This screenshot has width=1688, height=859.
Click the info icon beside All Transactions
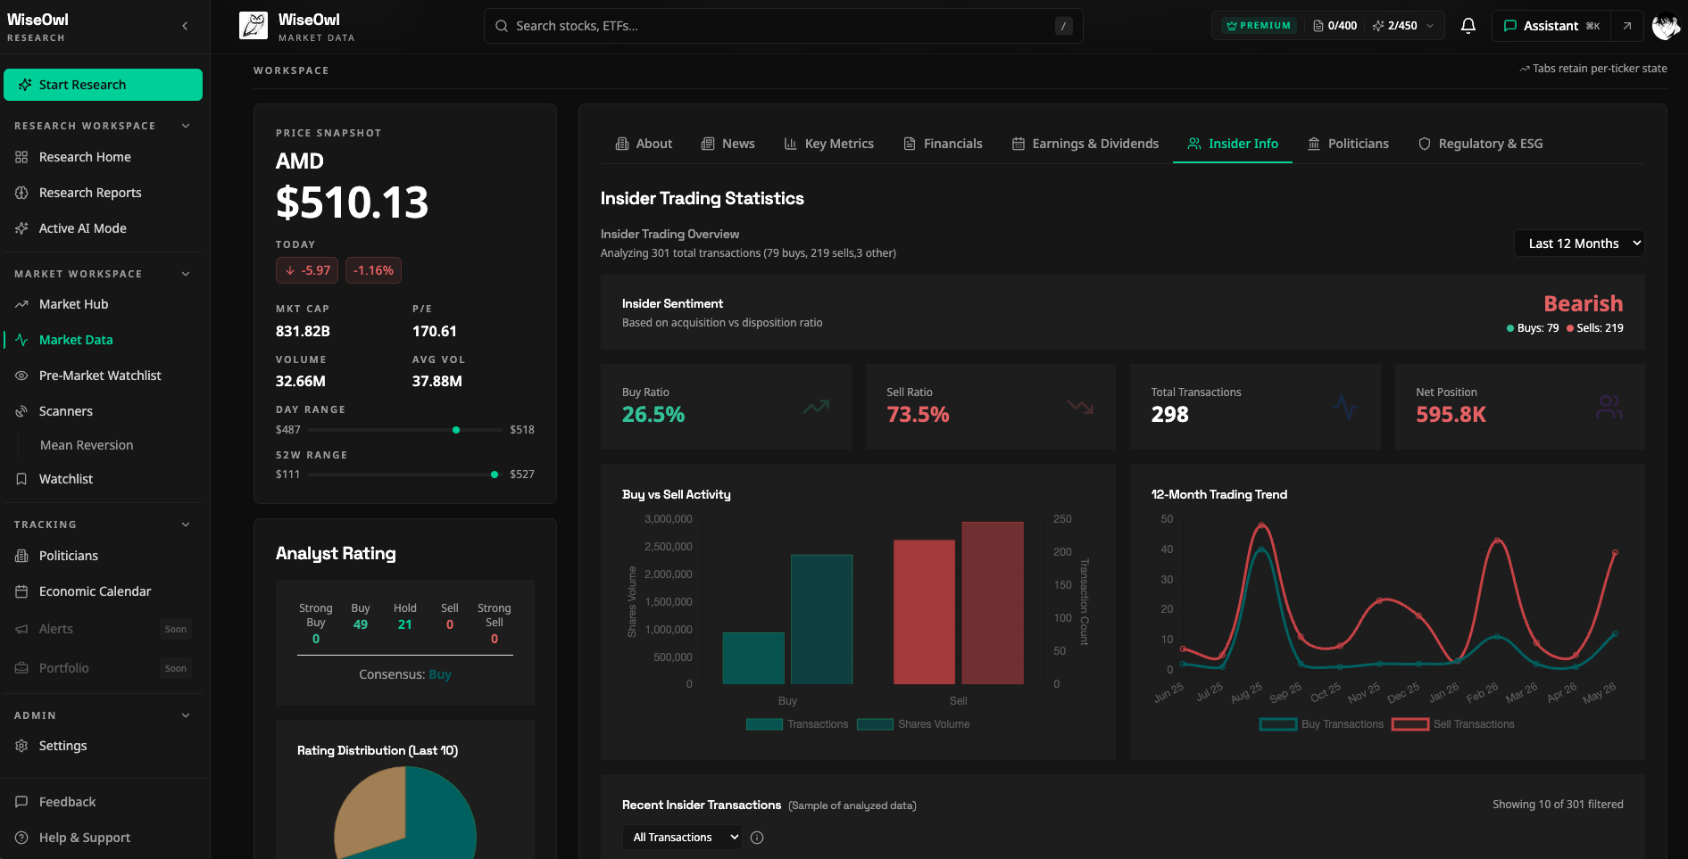(757, 838)
